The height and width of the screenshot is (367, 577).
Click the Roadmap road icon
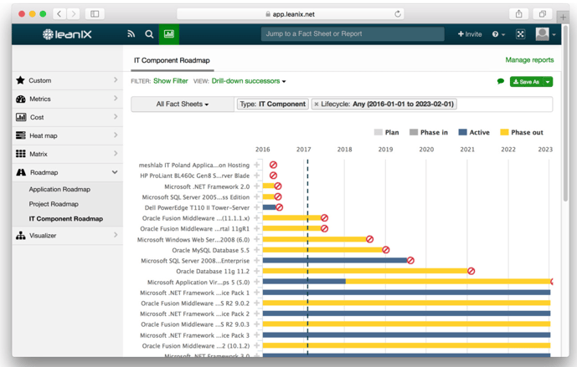pos(21,172)
